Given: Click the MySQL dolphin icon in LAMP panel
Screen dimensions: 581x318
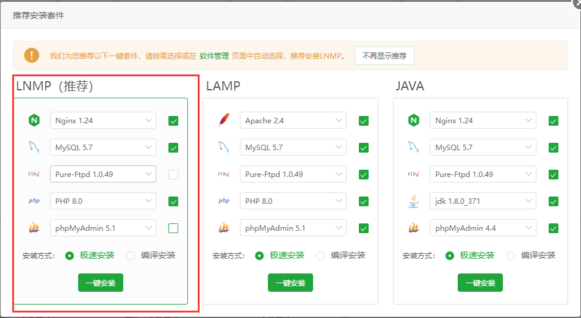Looking at the screenshot, I should coord(224,147).
